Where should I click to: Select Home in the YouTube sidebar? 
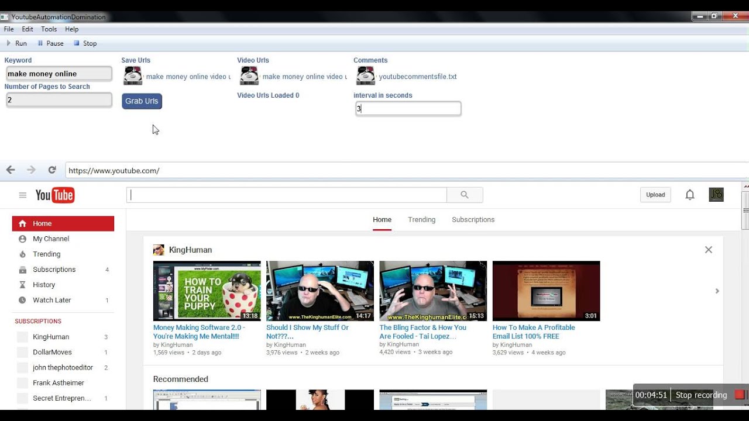(63, 223)
